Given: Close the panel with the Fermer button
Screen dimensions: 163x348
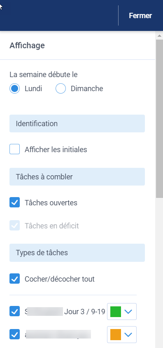Looking at the screenshot, I should tap(140, 16).
